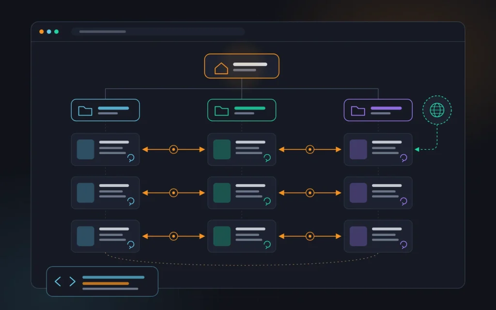
Task: Click refresh icon on bottom purple card
Action: tap(403, 245)
